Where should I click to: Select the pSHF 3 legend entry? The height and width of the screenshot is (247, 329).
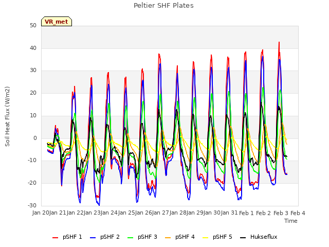pos(142,237)
